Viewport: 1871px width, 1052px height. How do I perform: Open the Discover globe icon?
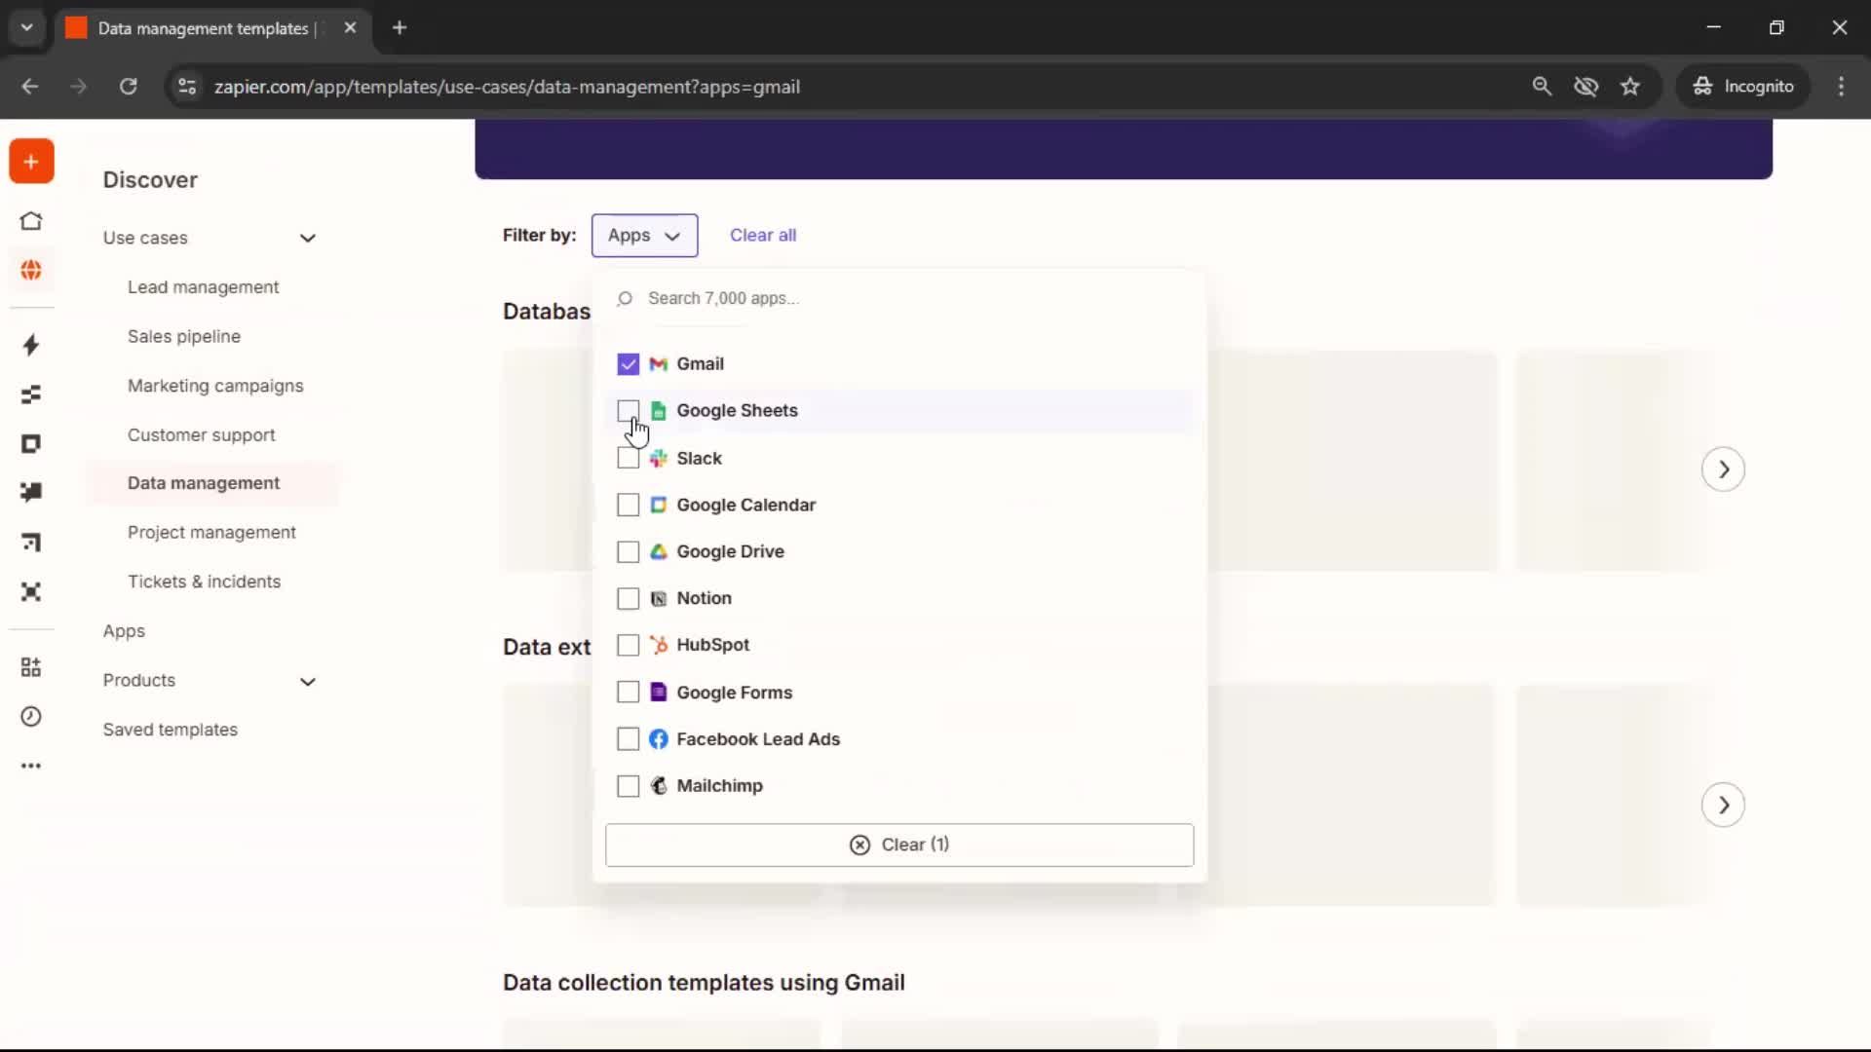point(31,270)
